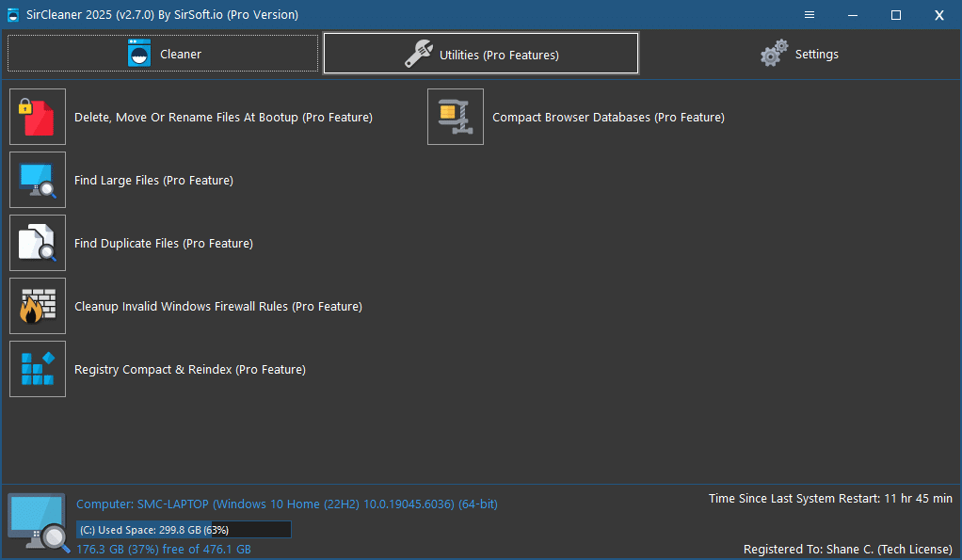Click '176.3 GB (37%) free of 476.1 GB' text
Viewport: 962px width, 560px height.
coord(164,550)
